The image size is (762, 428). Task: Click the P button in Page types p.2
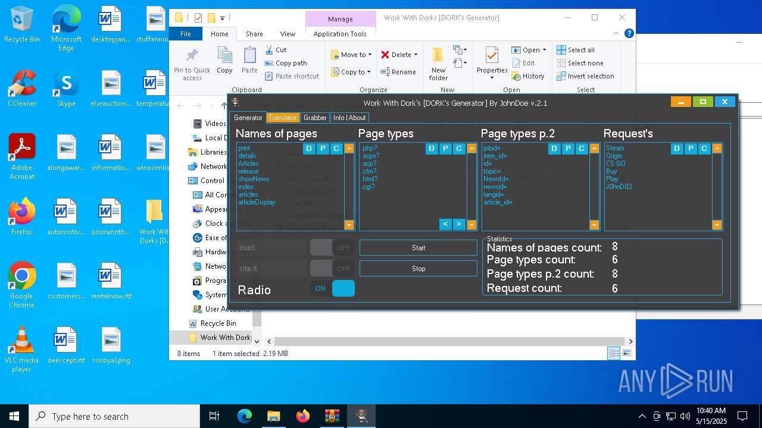point(568,149)
